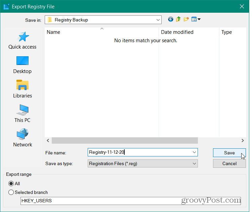The width and height of the screenshot is (252, 212).
Task: Save the registry export file
Action: (x=229, y=153)
